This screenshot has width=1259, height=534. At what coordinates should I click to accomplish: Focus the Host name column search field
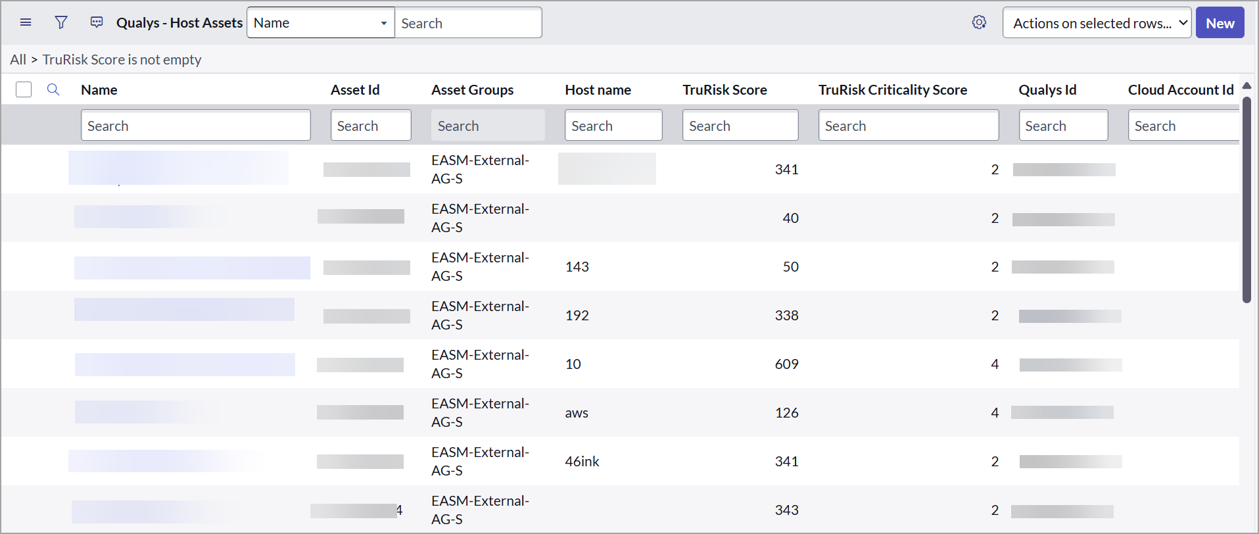click(613, 125)
